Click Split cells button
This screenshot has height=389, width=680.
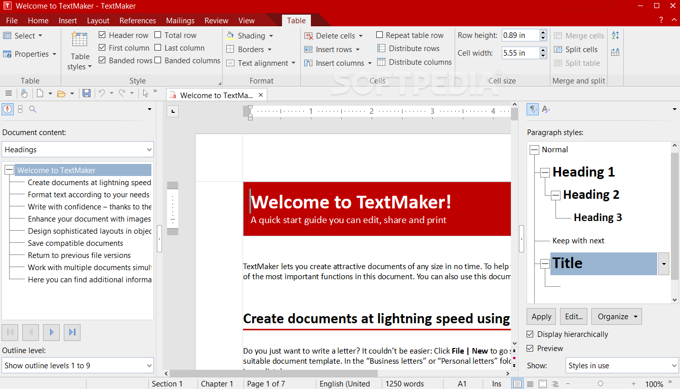576,49
